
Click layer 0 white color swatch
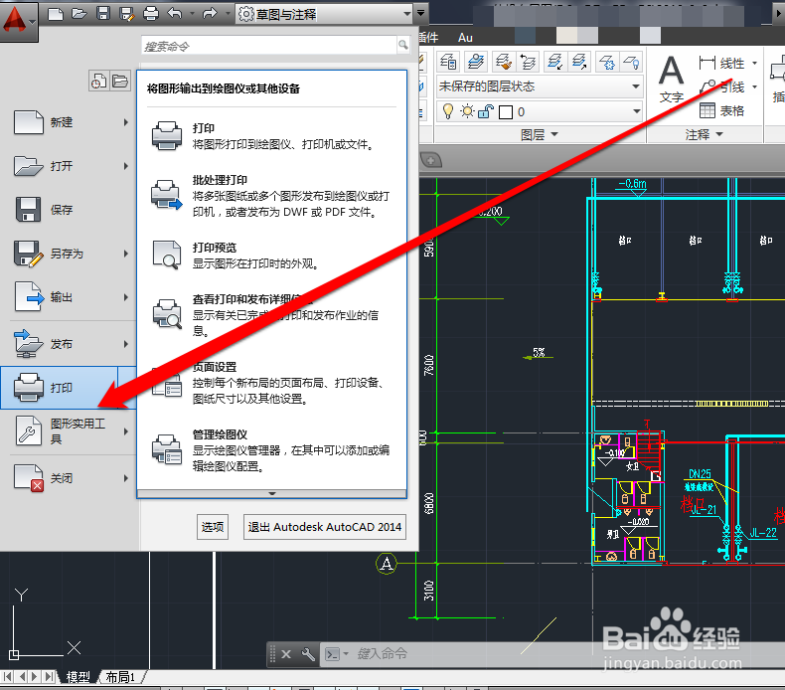[x=506, y=111]
